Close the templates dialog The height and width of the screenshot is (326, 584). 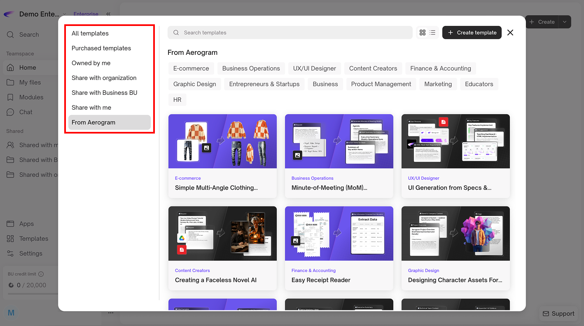tap(510, 33)
